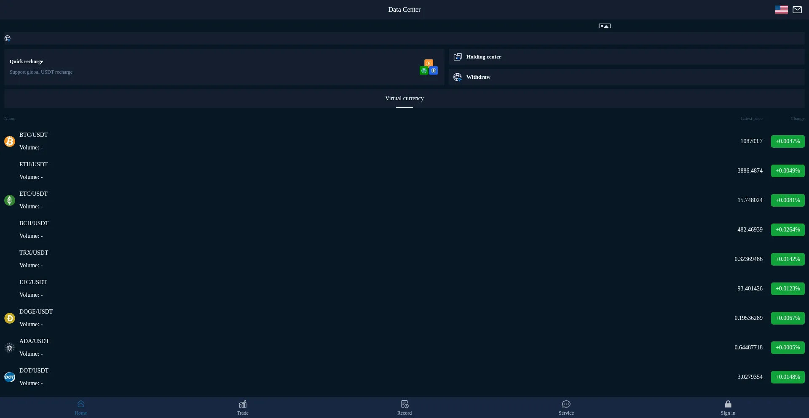Click the Bitcoin coin icon

[10, 141]
